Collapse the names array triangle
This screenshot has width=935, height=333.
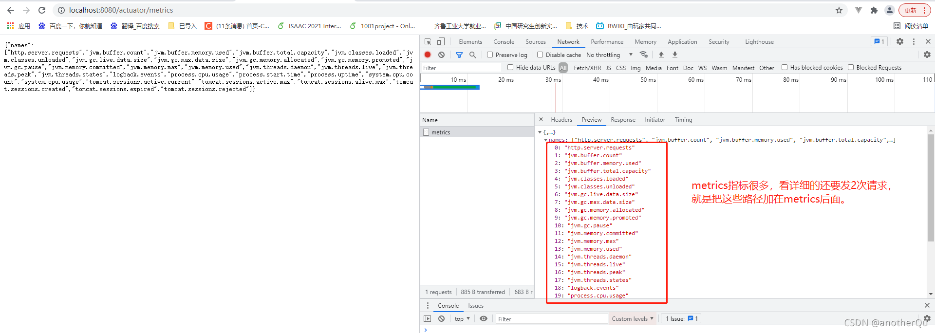tap(545, 140)
